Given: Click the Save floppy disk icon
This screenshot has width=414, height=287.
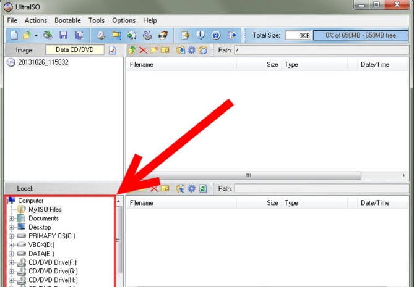Looking at the screenshot, I should pos(63,36).
